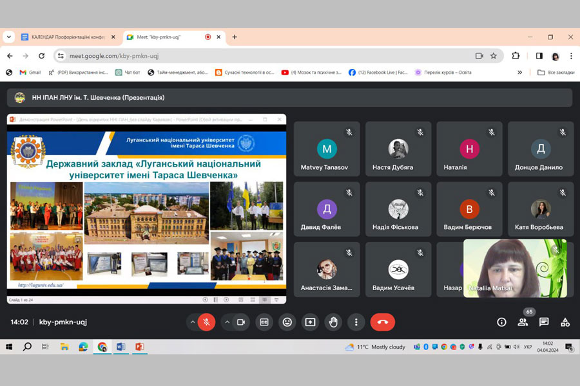This screenshot has width=580, height=386.
Task: Bookmark this page with the star icon
Action: (x=494, y=56)
